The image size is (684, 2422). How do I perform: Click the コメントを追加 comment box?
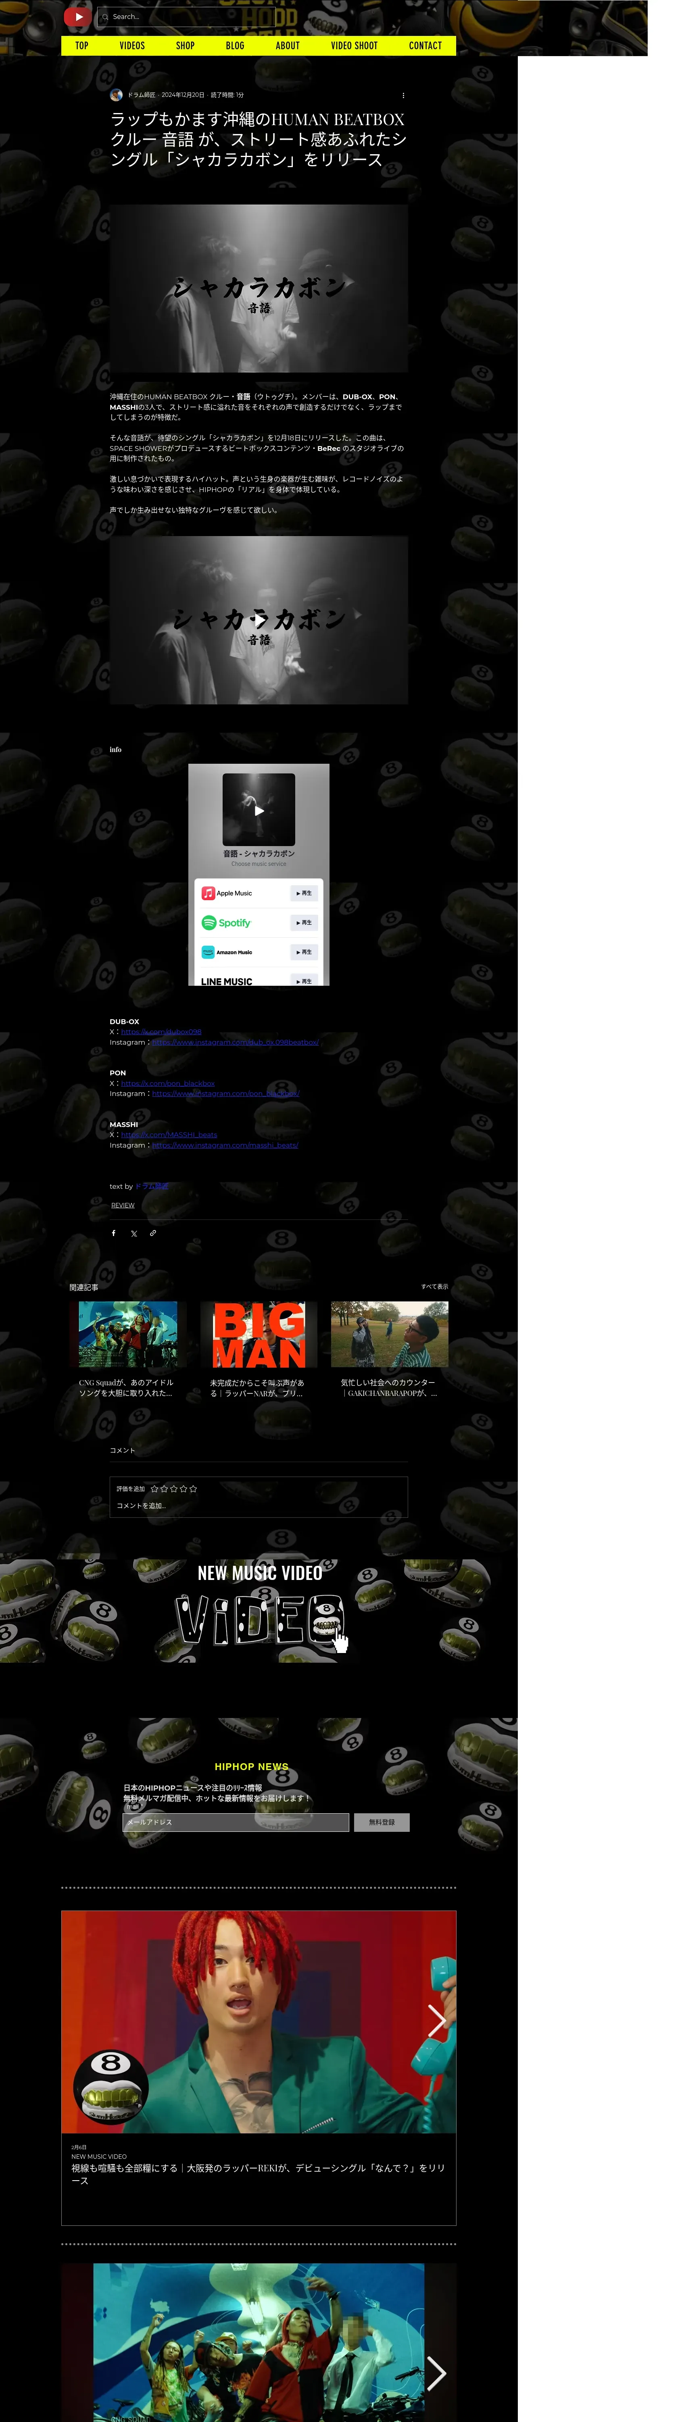tap(259, 1505)
